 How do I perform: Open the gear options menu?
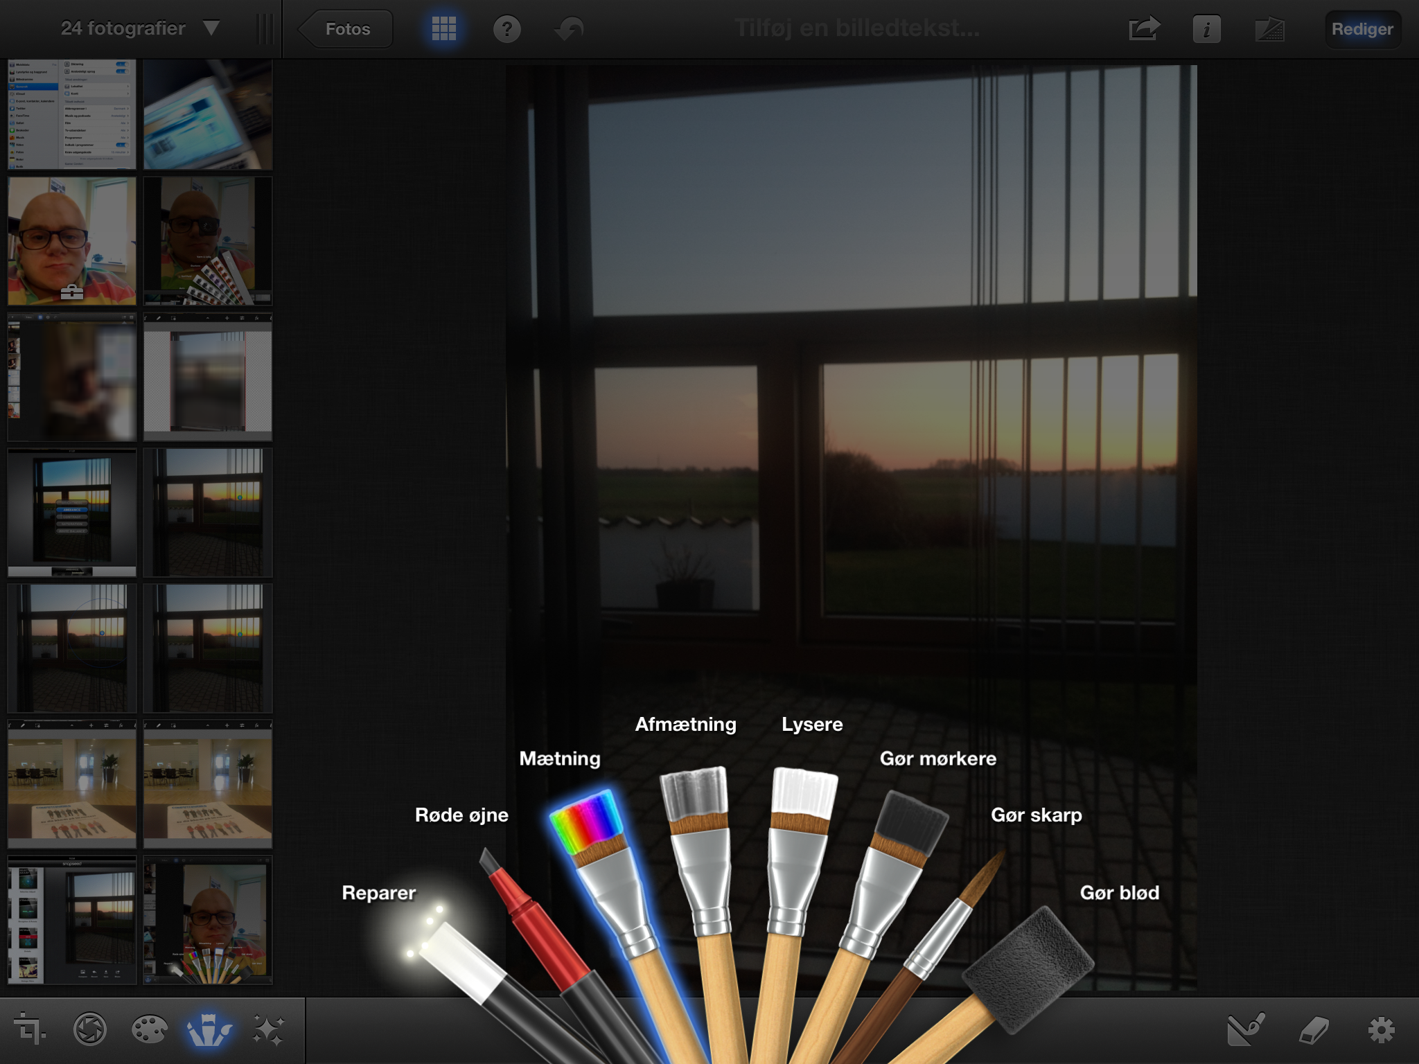[x=1380, y=1030]
